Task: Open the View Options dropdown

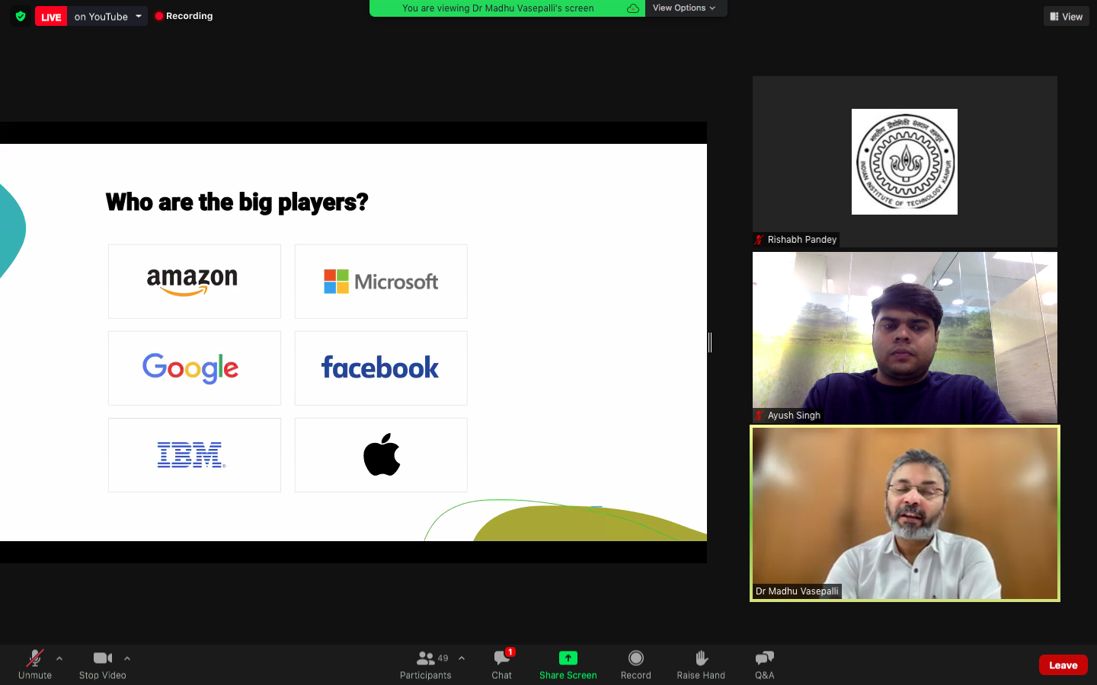Action: [x=684, y=8]
